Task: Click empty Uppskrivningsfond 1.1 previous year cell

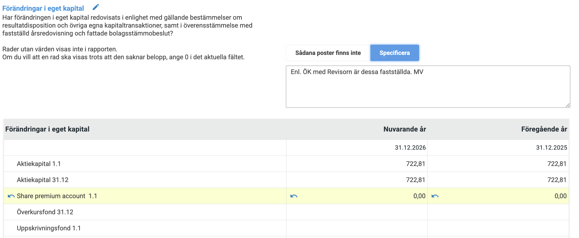Action: (498, 228)
